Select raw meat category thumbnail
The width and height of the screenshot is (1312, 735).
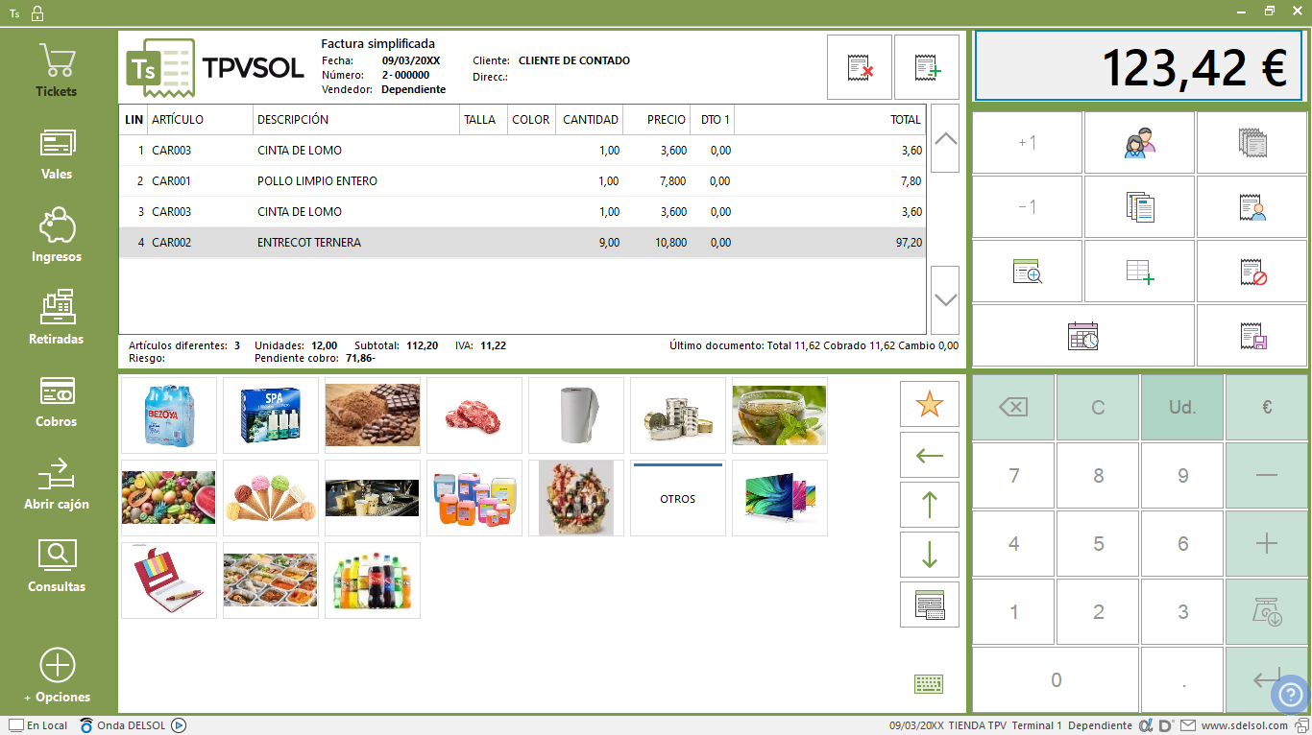pos(474,415)
